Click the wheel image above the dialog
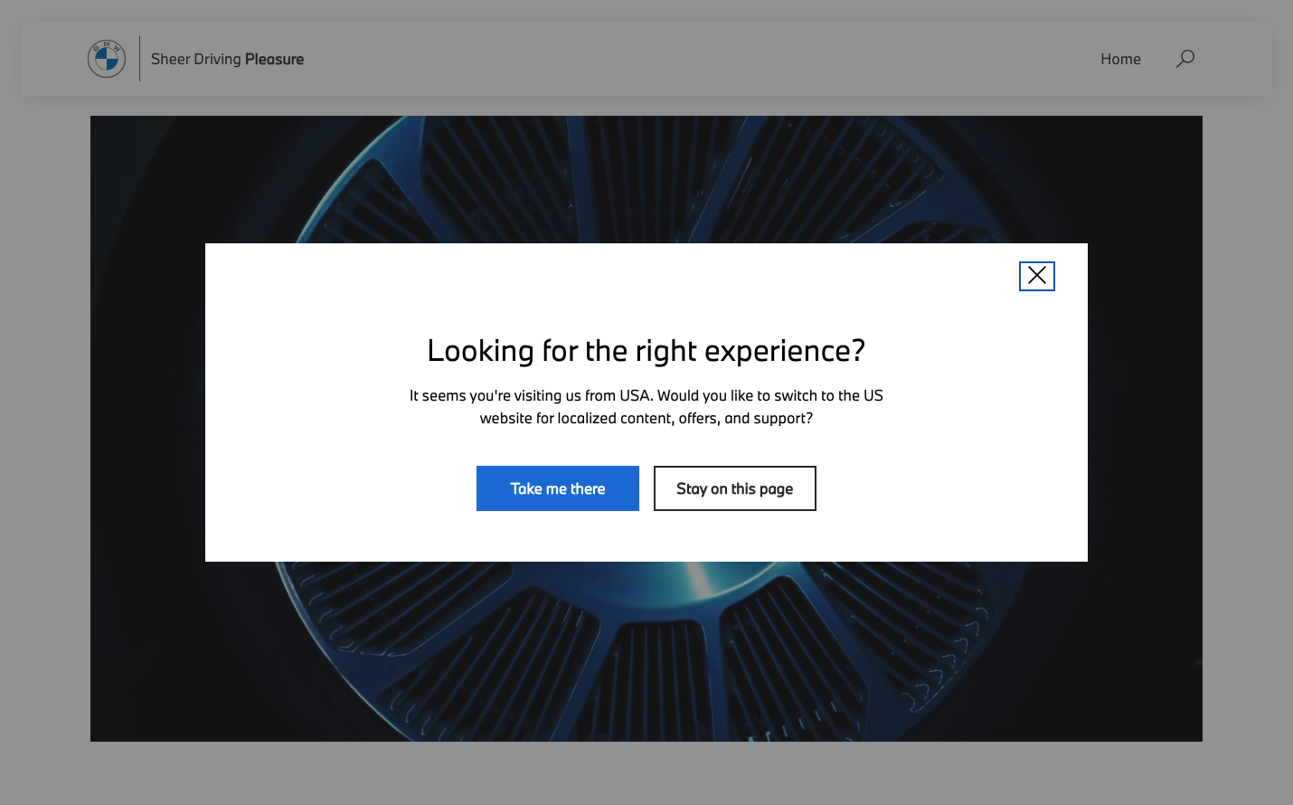Viewport: 1293px width, 805px height. [x=646, y=179]
